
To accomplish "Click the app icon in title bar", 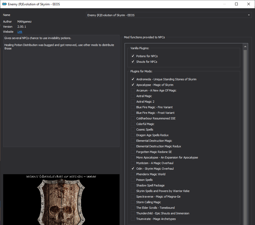I will pos(5,4).
